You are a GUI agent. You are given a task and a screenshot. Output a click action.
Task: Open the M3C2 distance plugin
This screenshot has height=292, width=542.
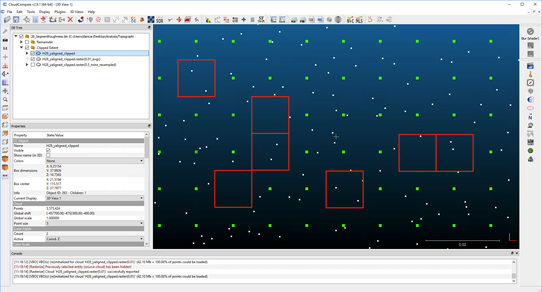530,133
